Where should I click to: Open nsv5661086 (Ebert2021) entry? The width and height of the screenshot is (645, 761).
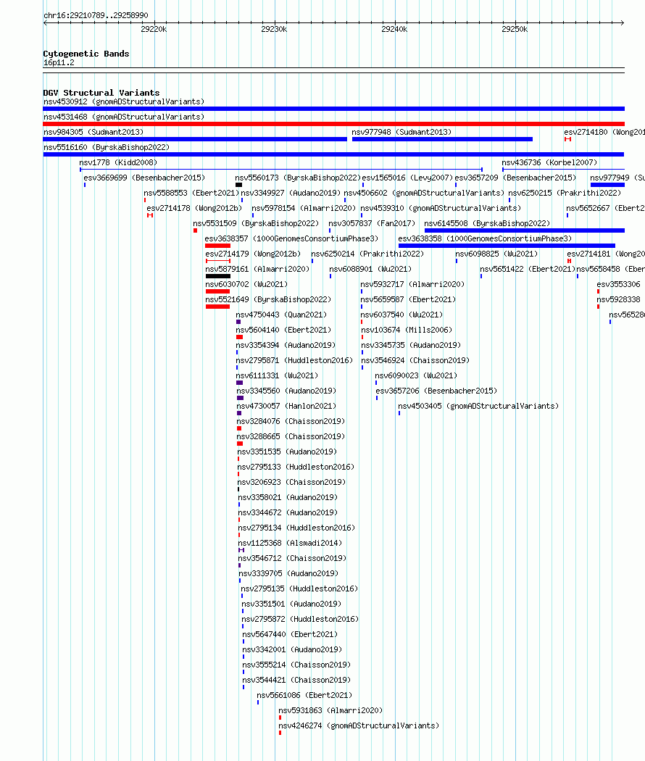[x=305, y=695]
